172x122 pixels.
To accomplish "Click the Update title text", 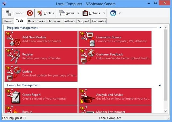I will click(27, 72).
